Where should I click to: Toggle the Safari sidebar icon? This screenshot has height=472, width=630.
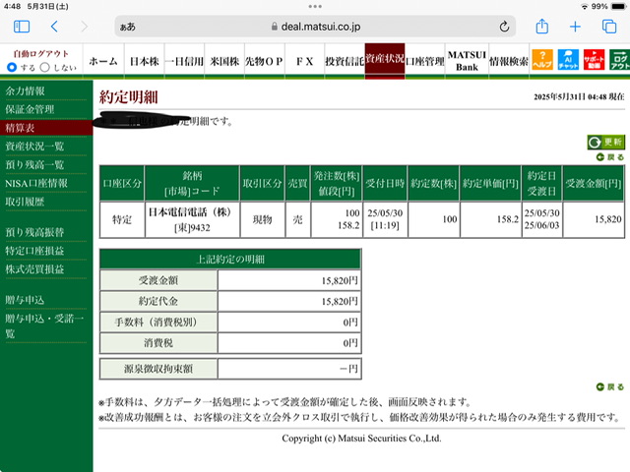click(22, 27)
